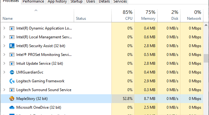Screen dimensions: 209x115
Task: Click the Microsoft OneDrive cloud icon
Action: coord(12,107)
